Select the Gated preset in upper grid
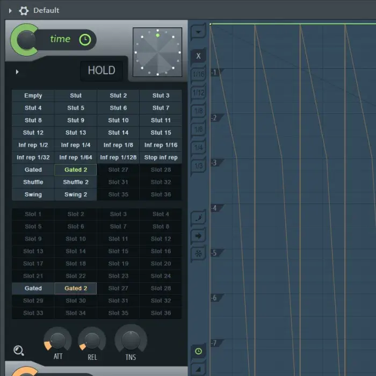This screenshot has height=376, width=376. pyautogui.click(x=33, y=170)
